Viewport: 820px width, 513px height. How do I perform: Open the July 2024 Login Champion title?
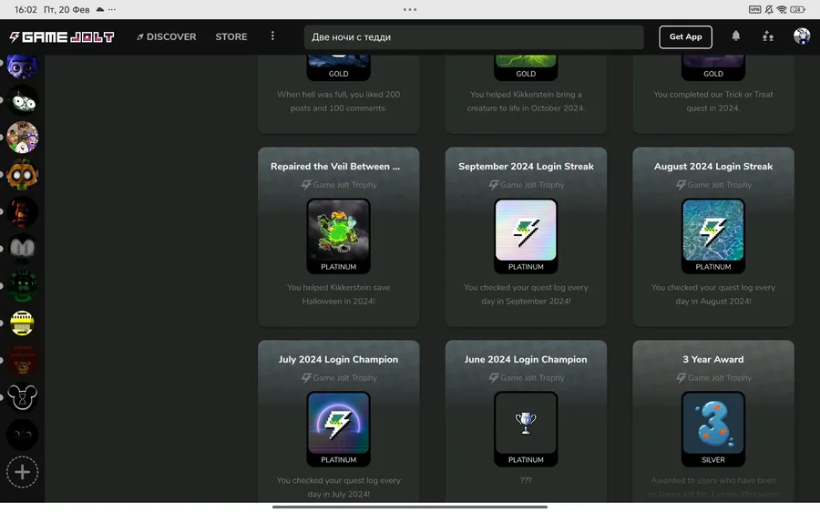(338, 359)
